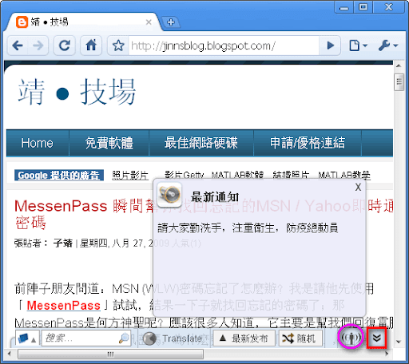This screenshot has width=409, height=364.
Task: Go back with the browser back arrow
Action: click(18, 45)
